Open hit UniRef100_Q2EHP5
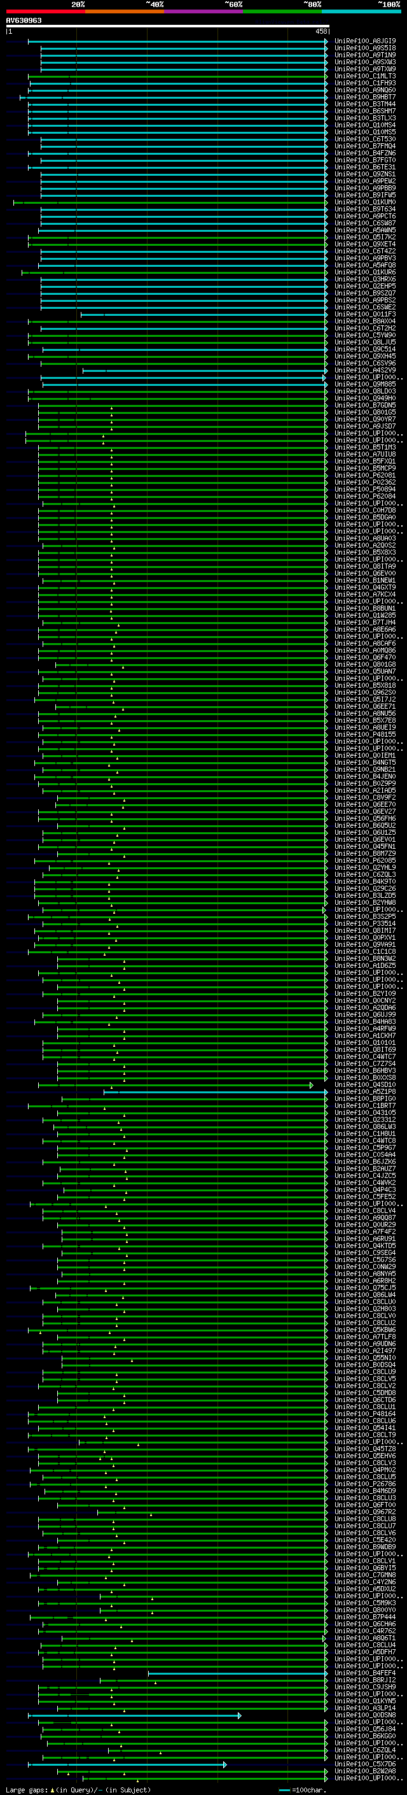The width and height of the screenshot is (407, 1795). pos(365,287)
